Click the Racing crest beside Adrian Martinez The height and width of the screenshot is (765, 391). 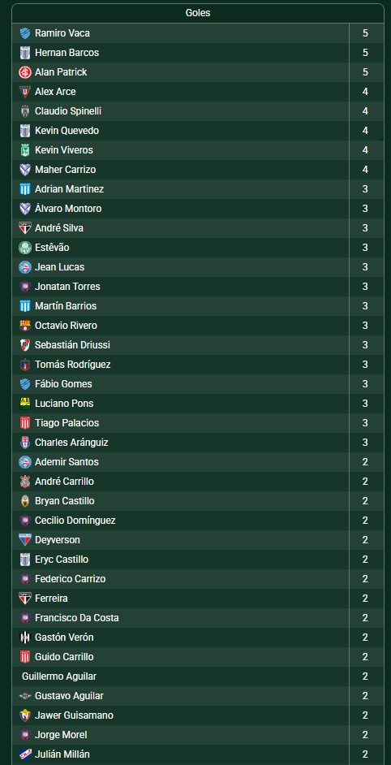pyautogui.click(x=25, y=189)
